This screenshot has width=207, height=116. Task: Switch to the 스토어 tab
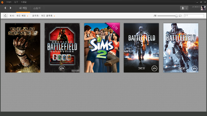(x=37, y=8)
